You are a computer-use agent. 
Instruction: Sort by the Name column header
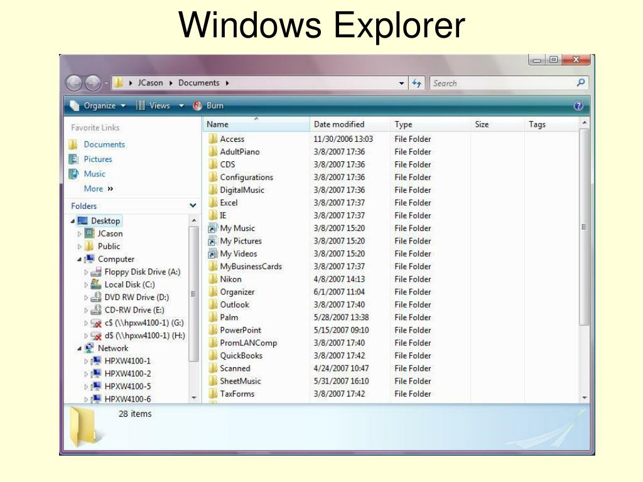tap(256, 124)
